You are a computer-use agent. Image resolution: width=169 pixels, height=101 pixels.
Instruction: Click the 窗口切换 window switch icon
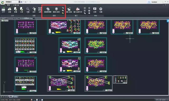pos(69,10)
